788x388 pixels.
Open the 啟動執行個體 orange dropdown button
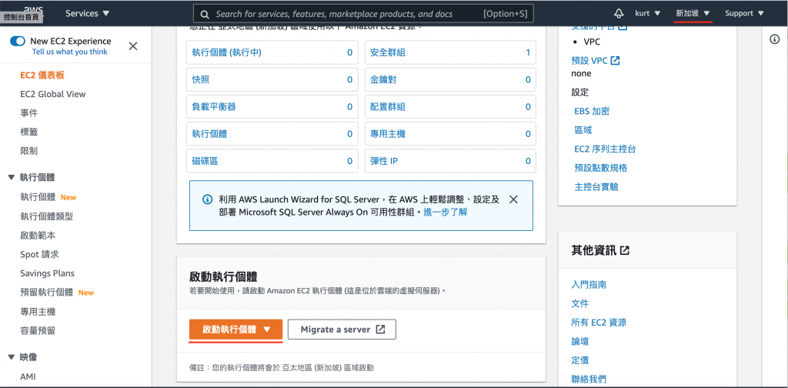235,329
